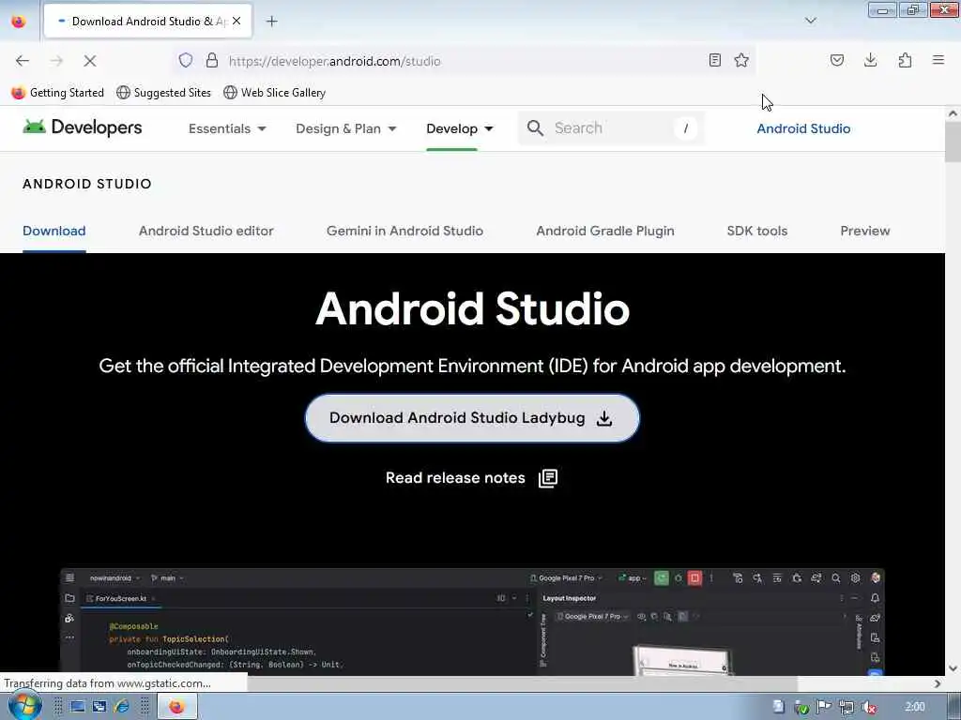Viewport: 961px width, 720px height.
Task: Click the search magnifier icon
Action: click(535, 127)
